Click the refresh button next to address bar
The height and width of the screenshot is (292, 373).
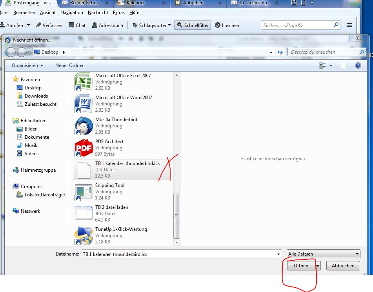pyautogui.click(x=280, y=52)
